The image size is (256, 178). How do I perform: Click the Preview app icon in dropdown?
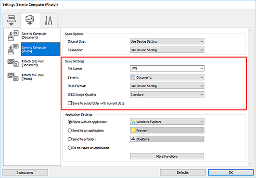[133, 131]
